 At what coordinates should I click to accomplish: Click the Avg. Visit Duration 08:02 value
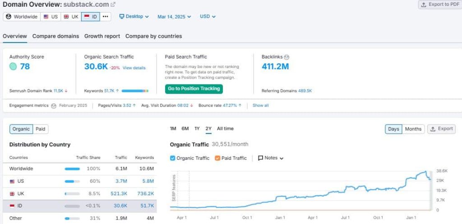[x=183, y=105]
